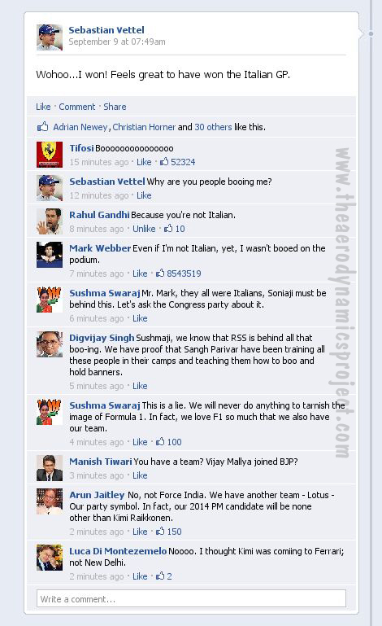Image resolution: width=382 pixels, height=626 pixels.
Task: Click thumbs-up count 10 on Rahul Gandhi comment
Action: [x=174, y=229]
